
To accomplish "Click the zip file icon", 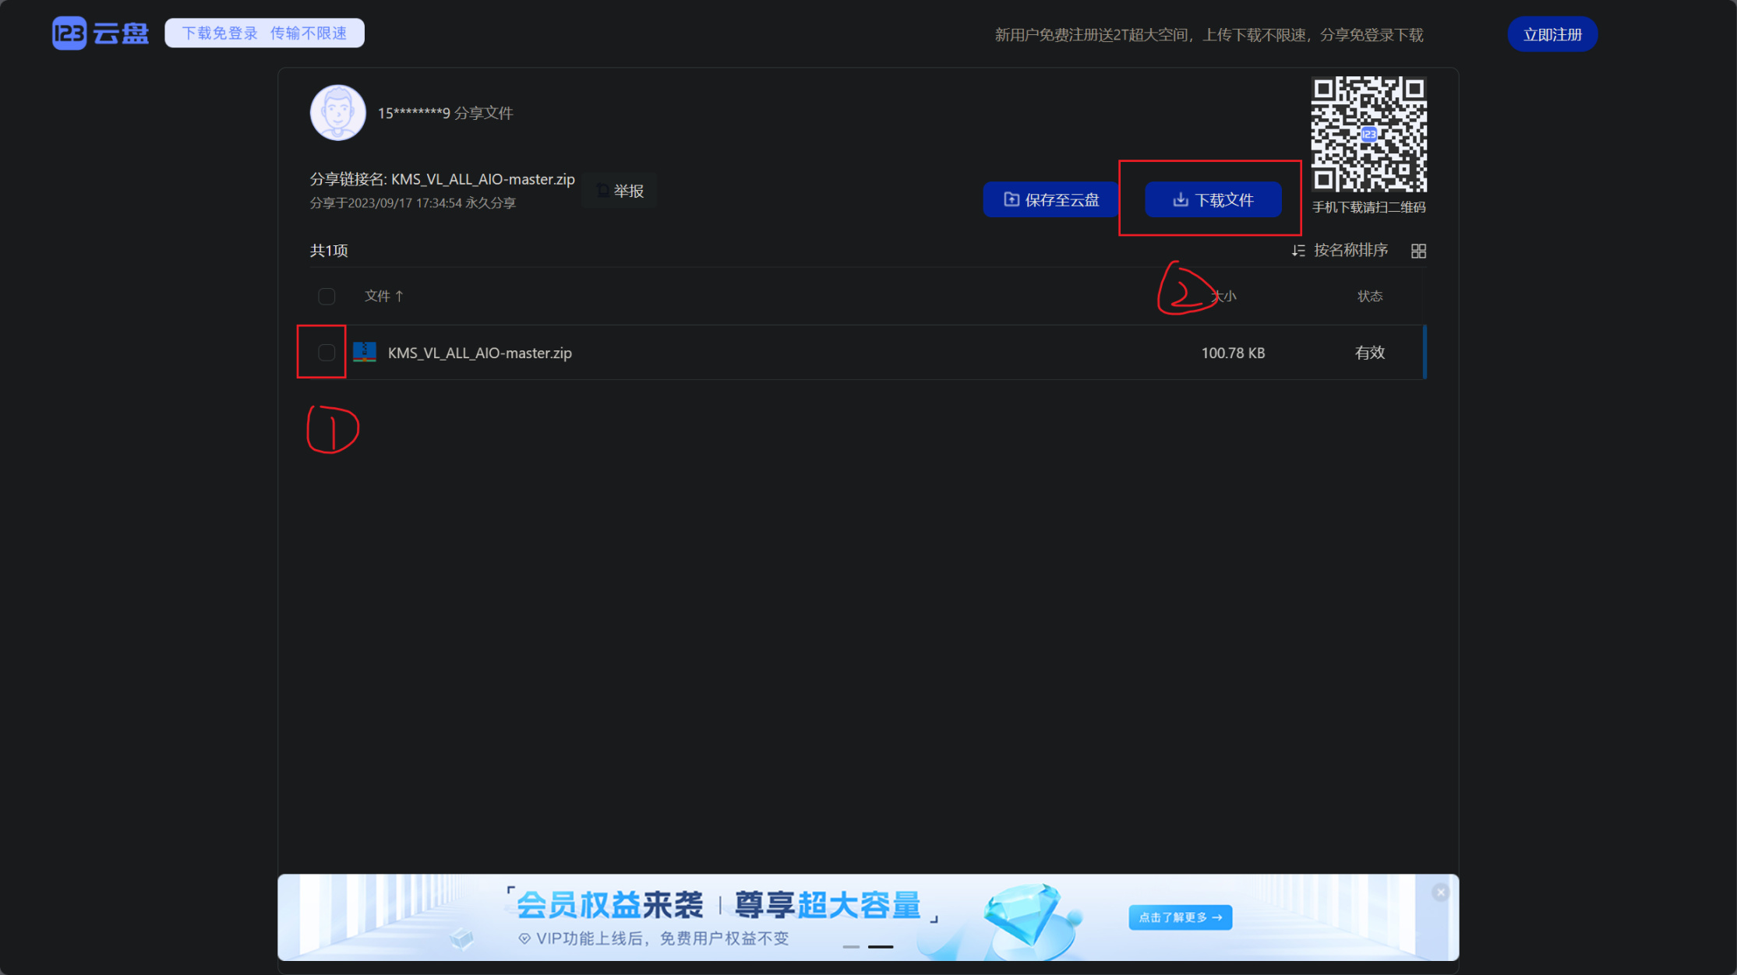I will point(365,352).
